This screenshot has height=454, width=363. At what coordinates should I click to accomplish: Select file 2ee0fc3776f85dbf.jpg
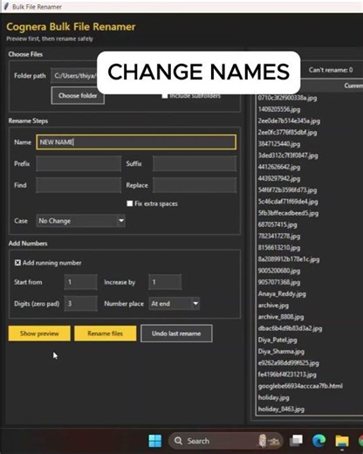point(287,133)
